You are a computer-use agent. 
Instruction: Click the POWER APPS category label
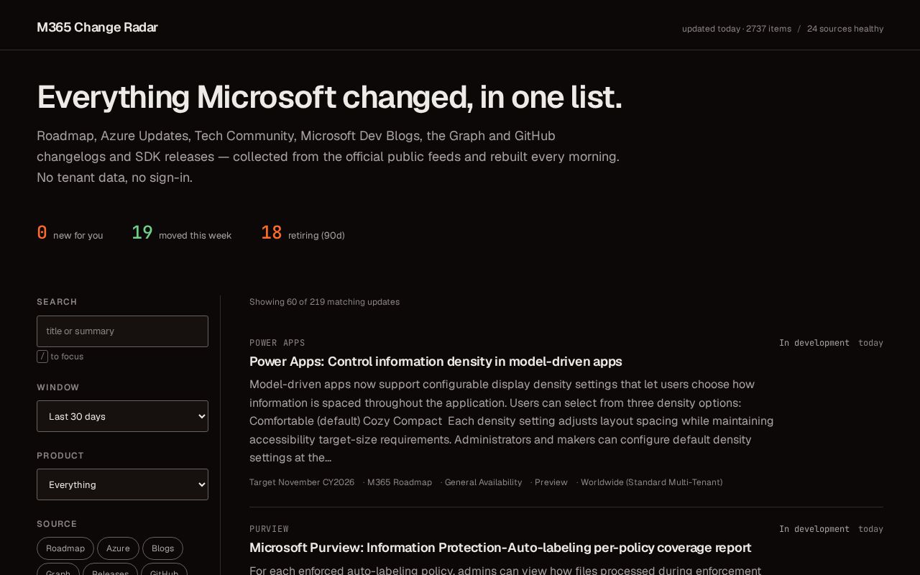pos(277,343)
